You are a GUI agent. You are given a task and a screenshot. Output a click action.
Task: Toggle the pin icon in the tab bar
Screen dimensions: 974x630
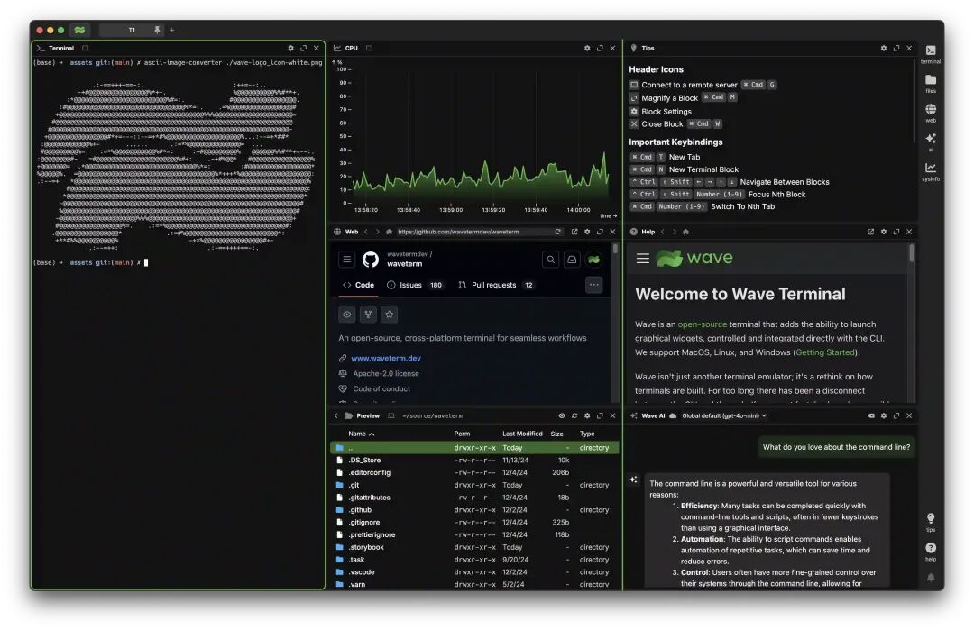coord(155,29)
